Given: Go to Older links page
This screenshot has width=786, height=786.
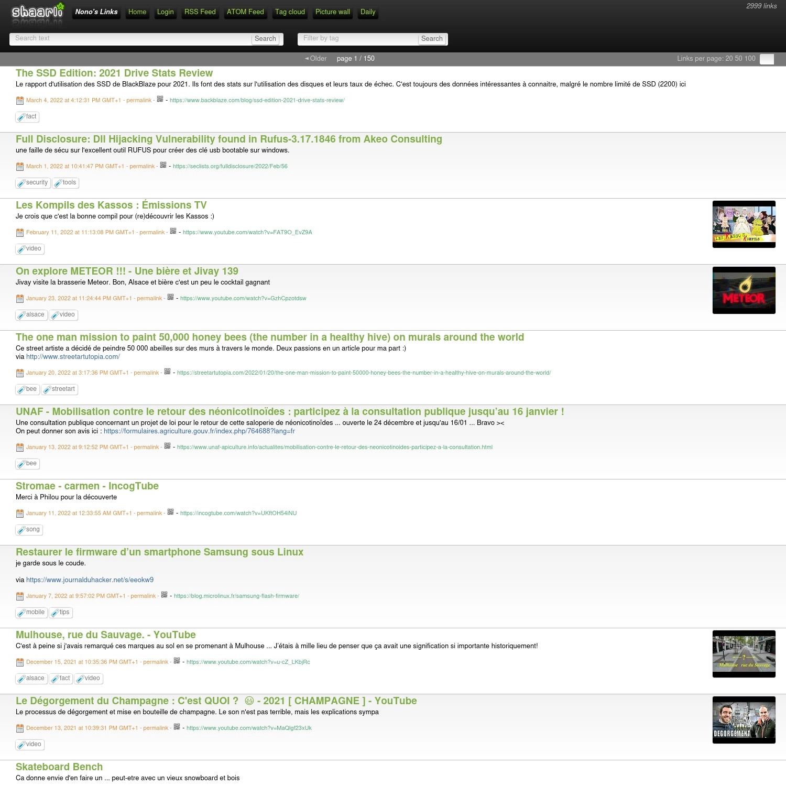Looking at the screenshot, I should coord(316,59).
